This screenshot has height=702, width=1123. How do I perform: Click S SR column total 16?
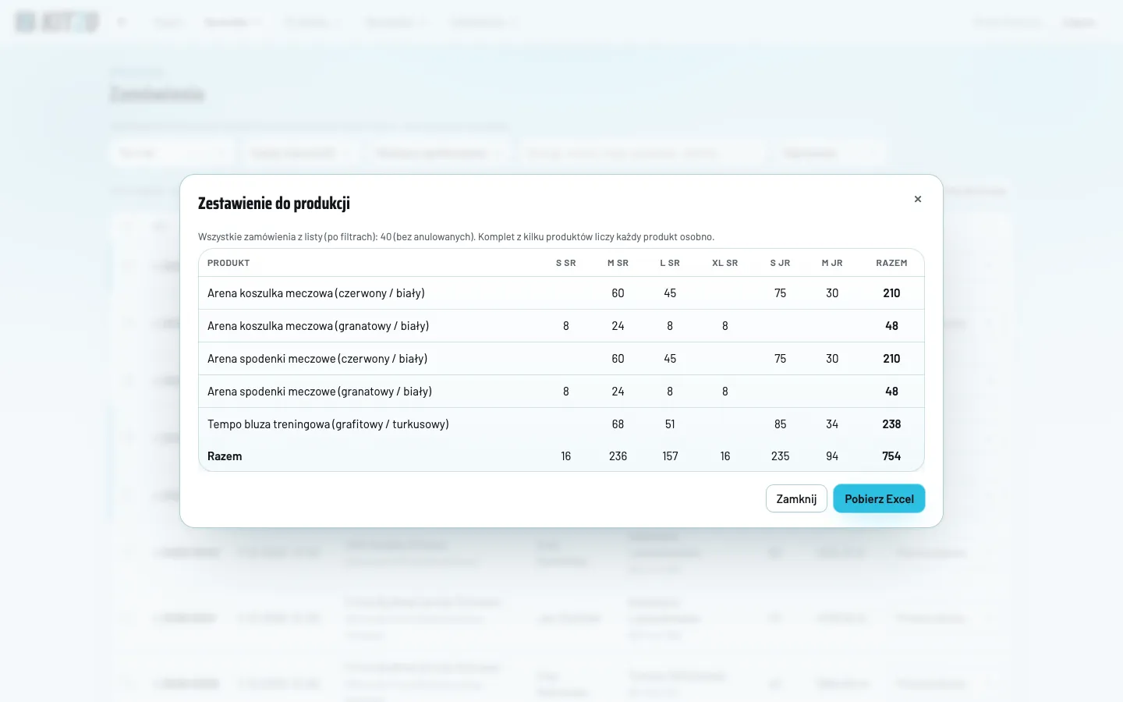coord(566,456)
